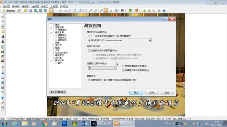Open the 說明(H) menu
This screenshot has height=127, width=227.
(64, 6)
